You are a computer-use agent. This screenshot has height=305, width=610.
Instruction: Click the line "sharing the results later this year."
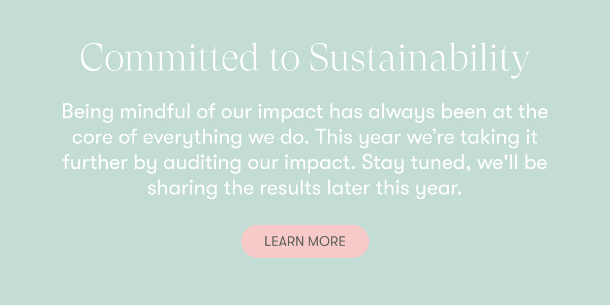pyautogui.click(x=305, y=189)
